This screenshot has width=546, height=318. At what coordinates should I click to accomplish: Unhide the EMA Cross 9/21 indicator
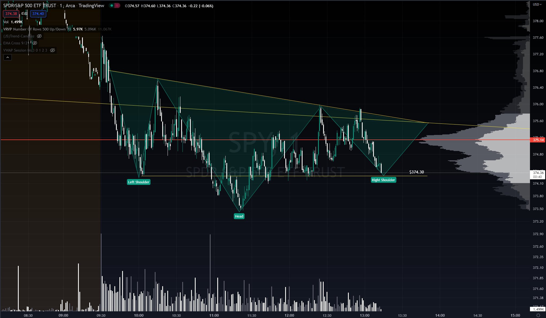pos(35,43)
